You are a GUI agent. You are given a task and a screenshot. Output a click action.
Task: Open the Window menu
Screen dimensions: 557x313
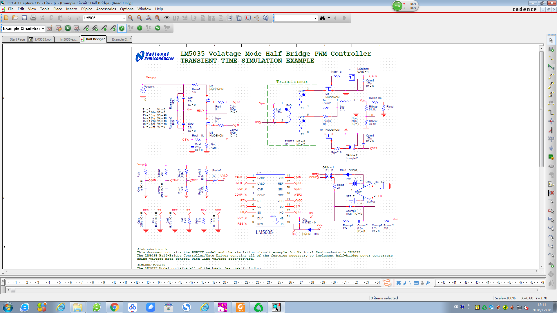pos(144,9)
